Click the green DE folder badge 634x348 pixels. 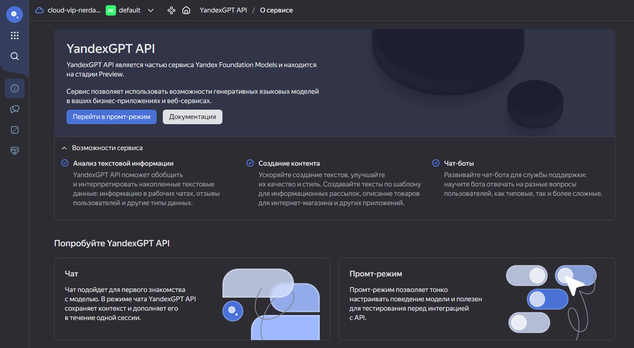click(110, 10)
